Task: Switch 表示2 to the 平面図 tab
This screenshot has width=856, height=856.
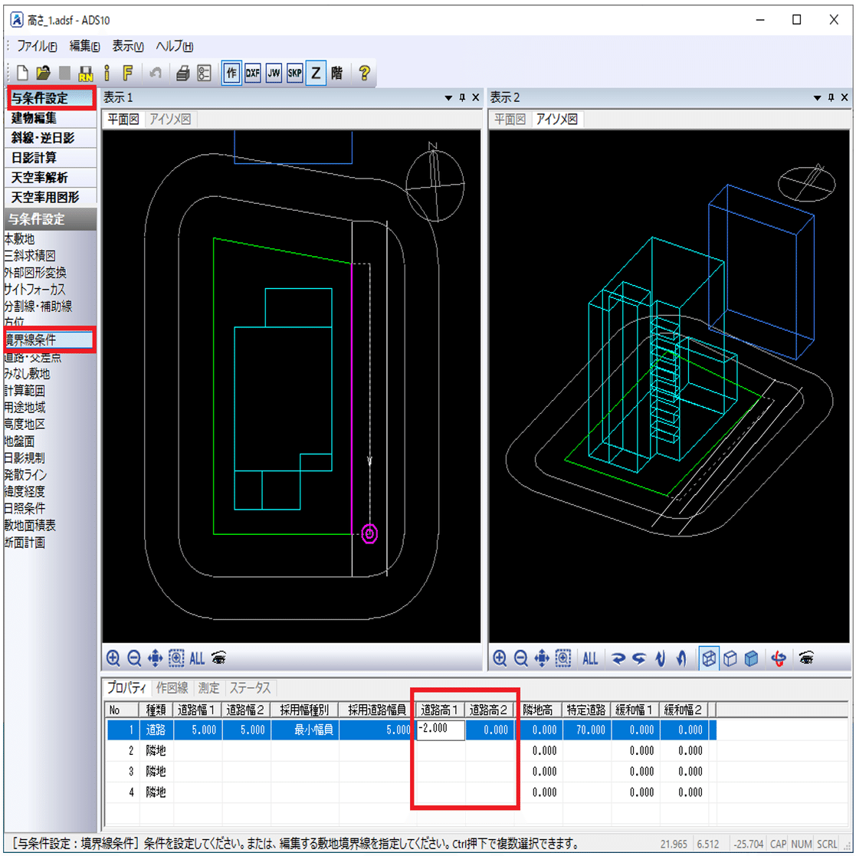Action: (x=510, y=119)
